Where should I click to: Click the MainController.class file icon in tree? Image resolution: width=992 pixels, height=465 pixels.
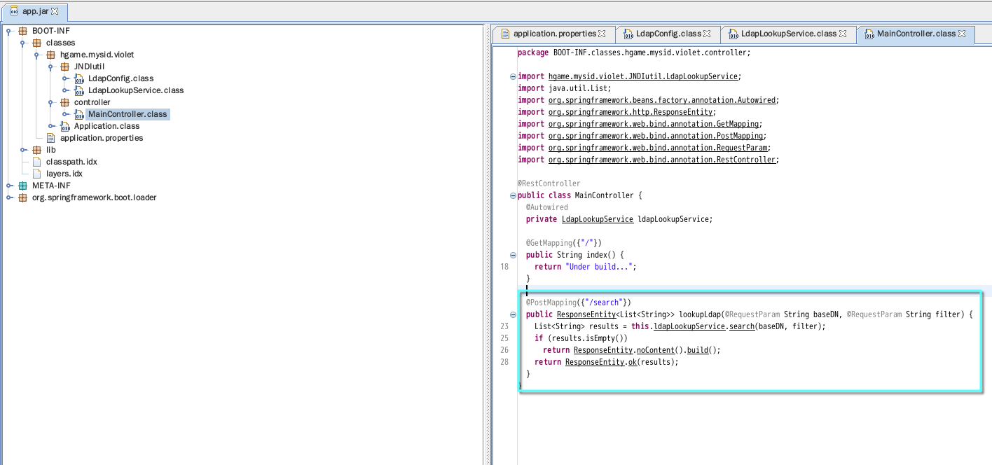pos(79,114)
